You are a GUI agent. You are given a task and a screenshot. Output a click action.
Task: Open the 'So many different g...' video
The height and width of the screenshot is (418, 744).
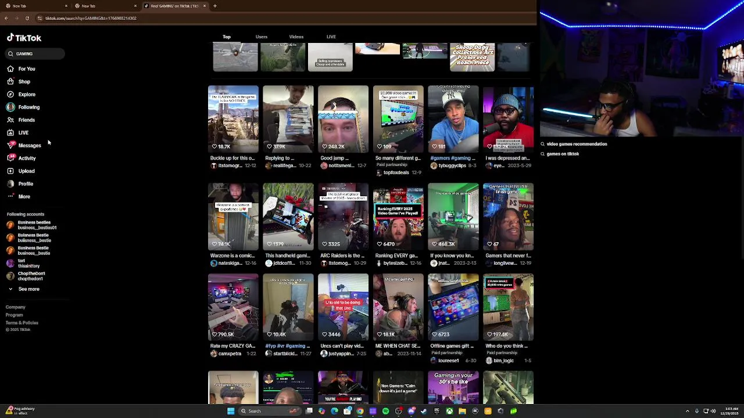[398, 119]
